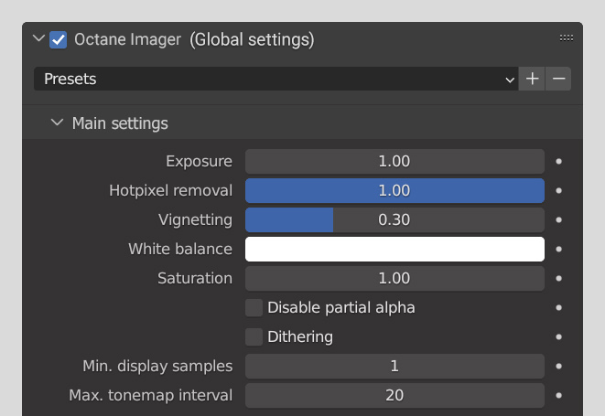Image resolution: width=605 pixels, height=416 pixels.
Task: Click the animate dot beside White balance
Action: click(x=558, y=250)
